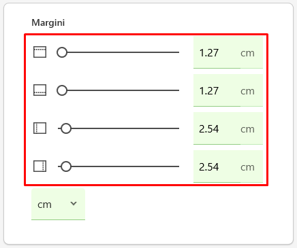Click the cm suffix in the left margin field
297x248 pixels.
click(247, 129)
